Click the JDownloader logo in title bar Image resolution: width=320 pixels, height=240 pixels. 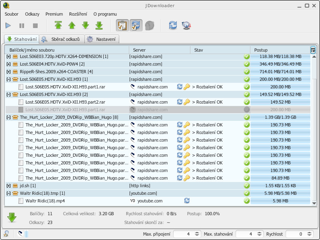point(6,6)
